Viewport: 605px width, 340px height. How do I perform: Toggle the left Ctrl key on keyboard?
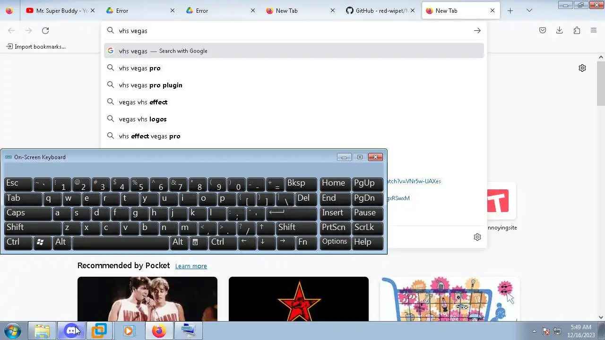18,242
